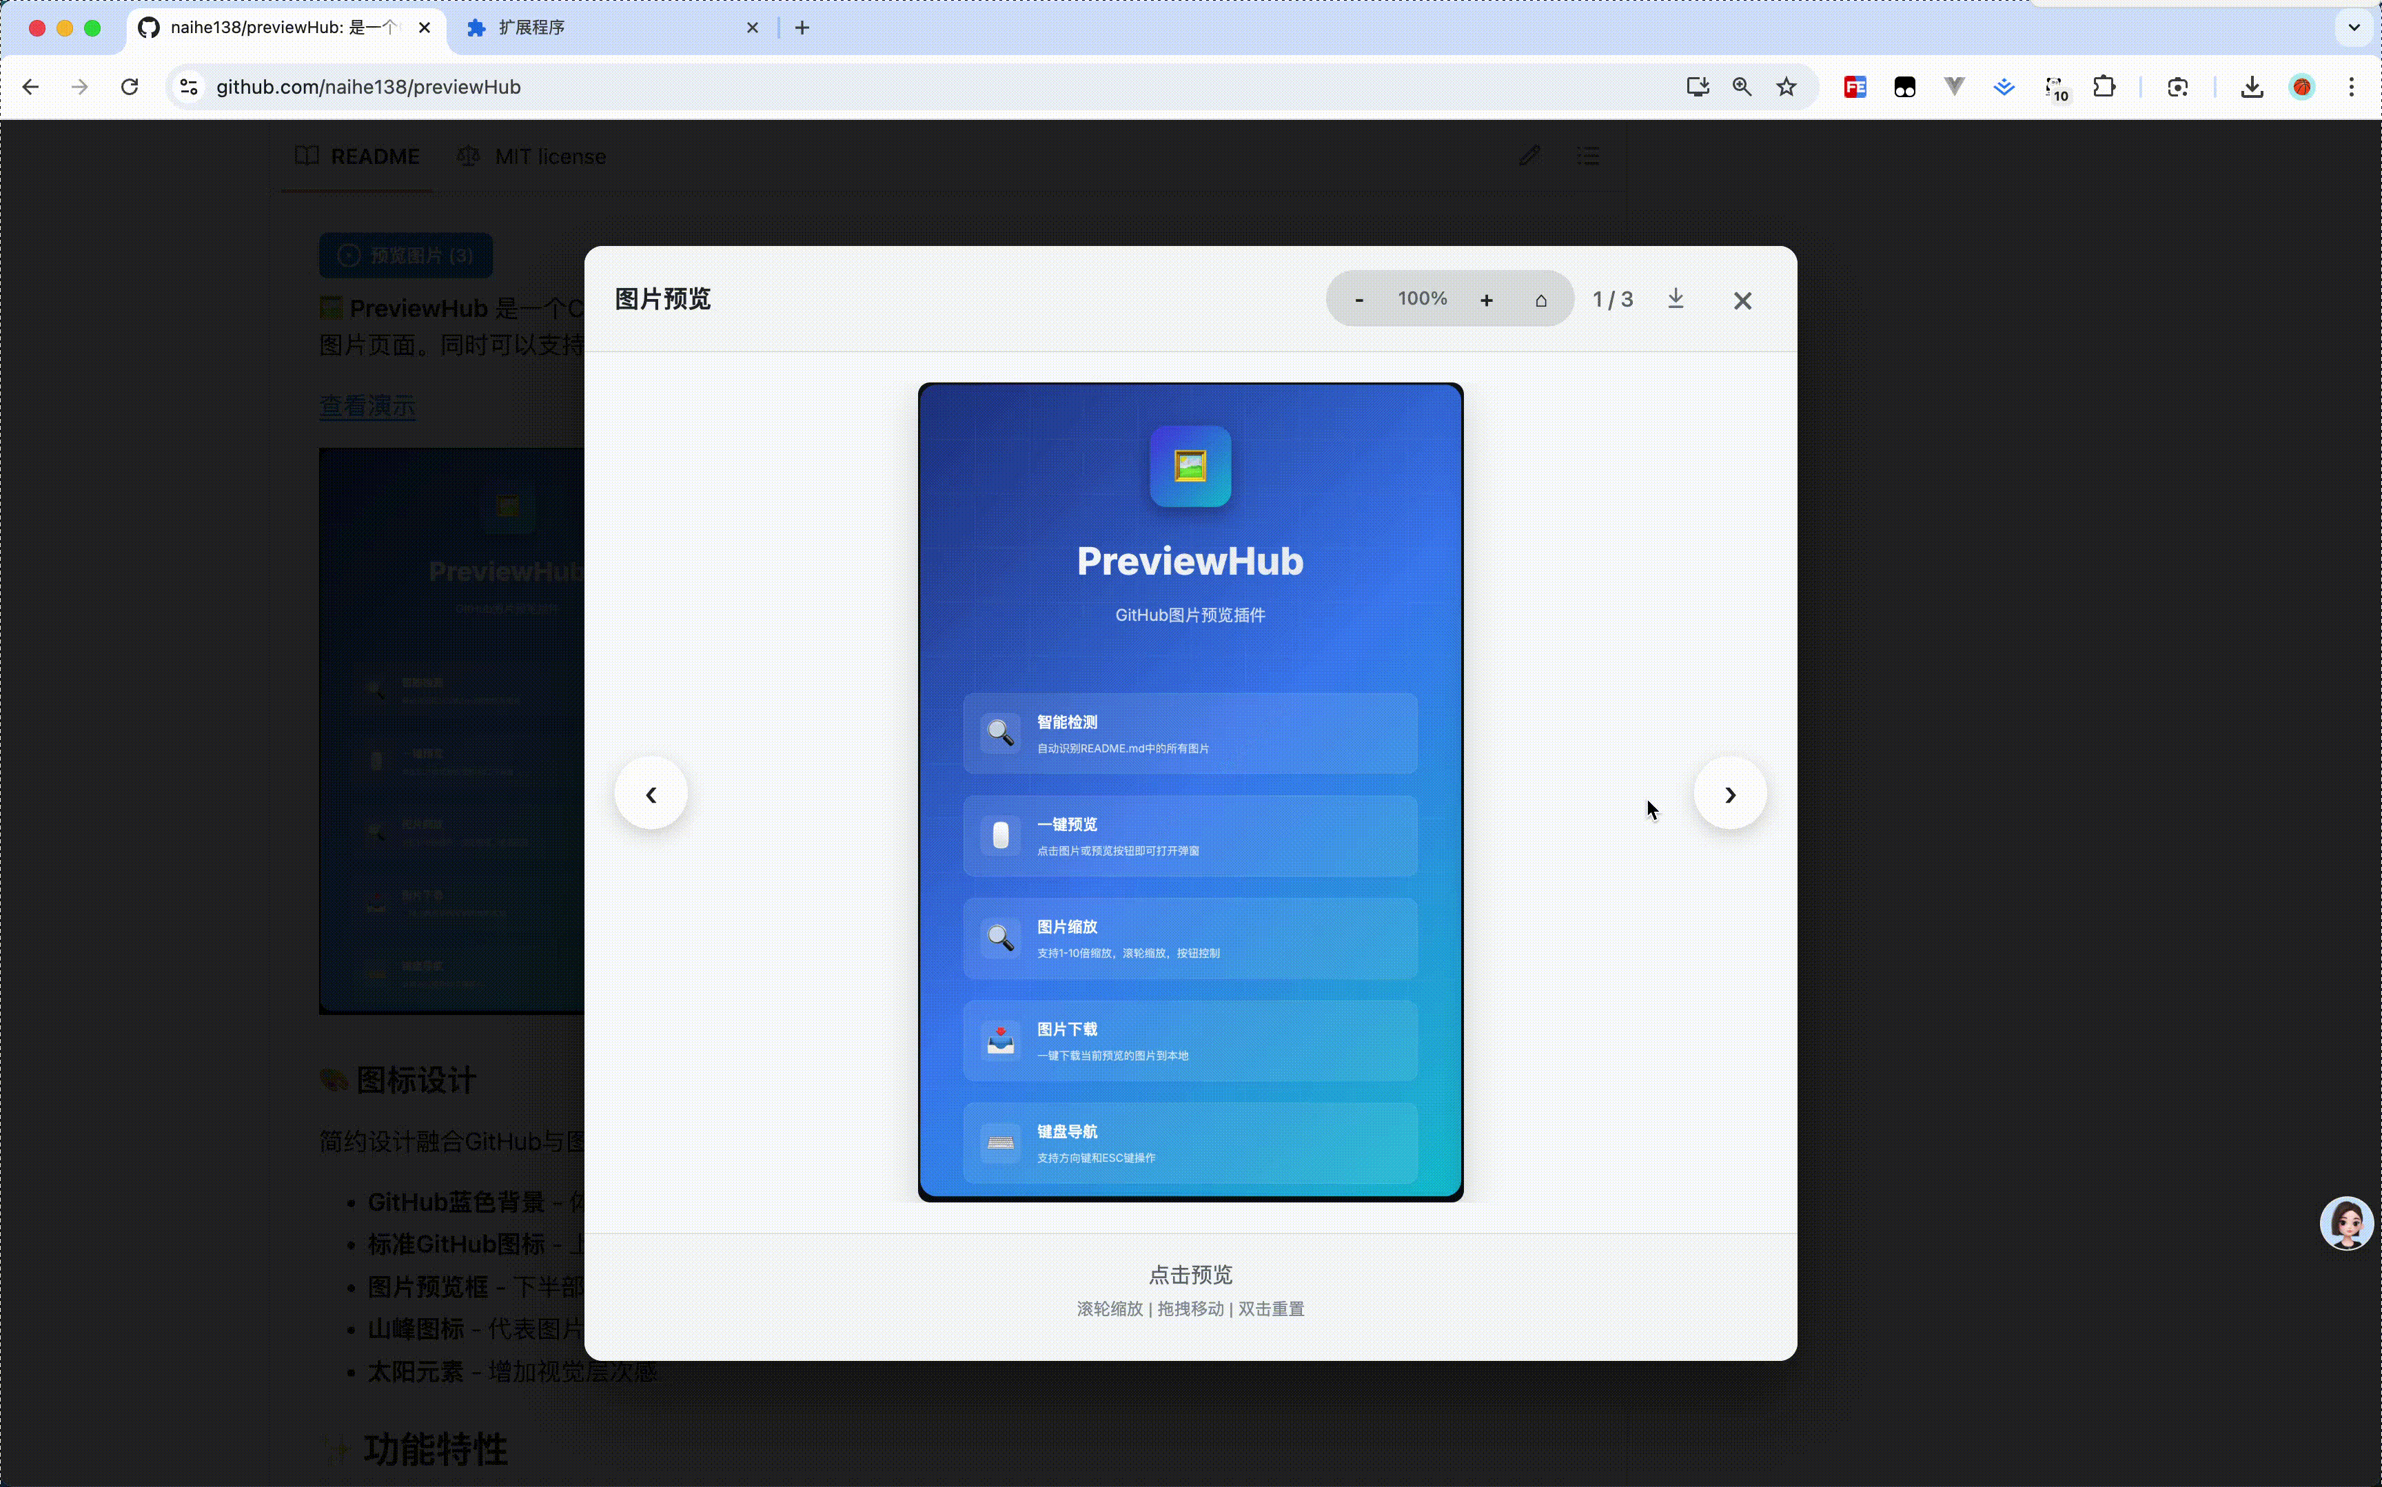Open the Chrome profile avatar
The height and width of the screenshot is (1487, 2382).
click(x=2302, y=87)
